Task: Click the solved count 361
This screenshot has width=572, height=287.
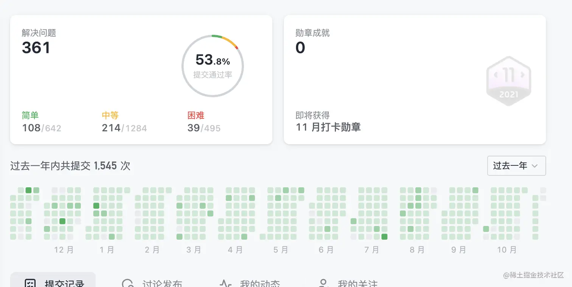Action: (x=36, y=48)
